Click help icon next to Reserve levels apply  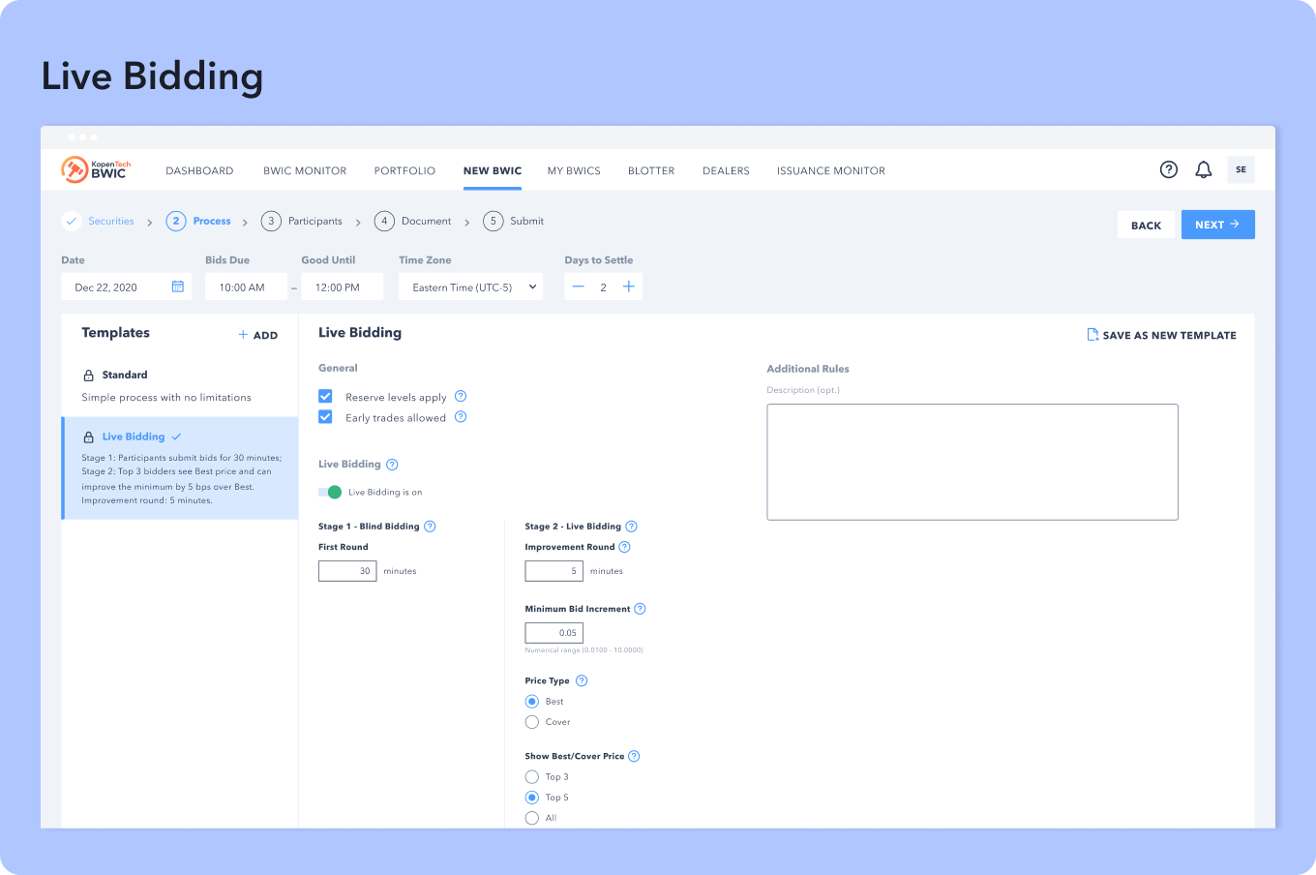click(x=461, y=396)
